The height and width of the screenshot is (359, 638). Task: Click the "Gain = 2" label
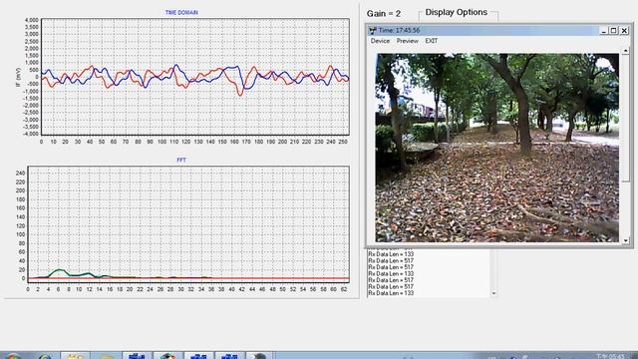click(384, 13)
